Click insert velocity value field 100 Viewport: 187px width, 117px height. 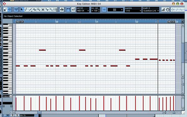pyautogui.click(x=96, y=11)
